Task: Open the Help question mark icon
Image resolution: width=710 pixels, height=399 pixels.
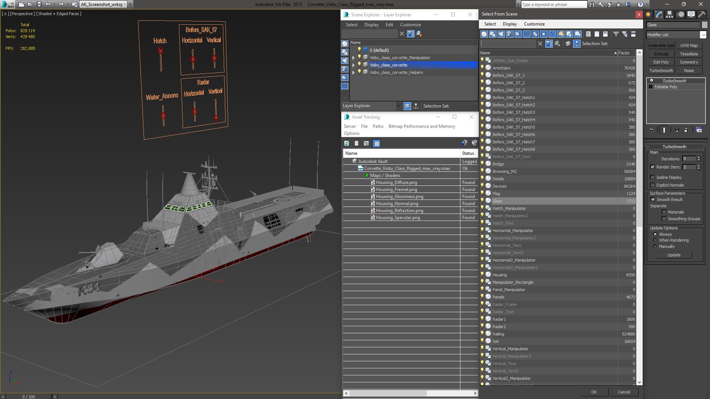Action: (x=640, y=4)
